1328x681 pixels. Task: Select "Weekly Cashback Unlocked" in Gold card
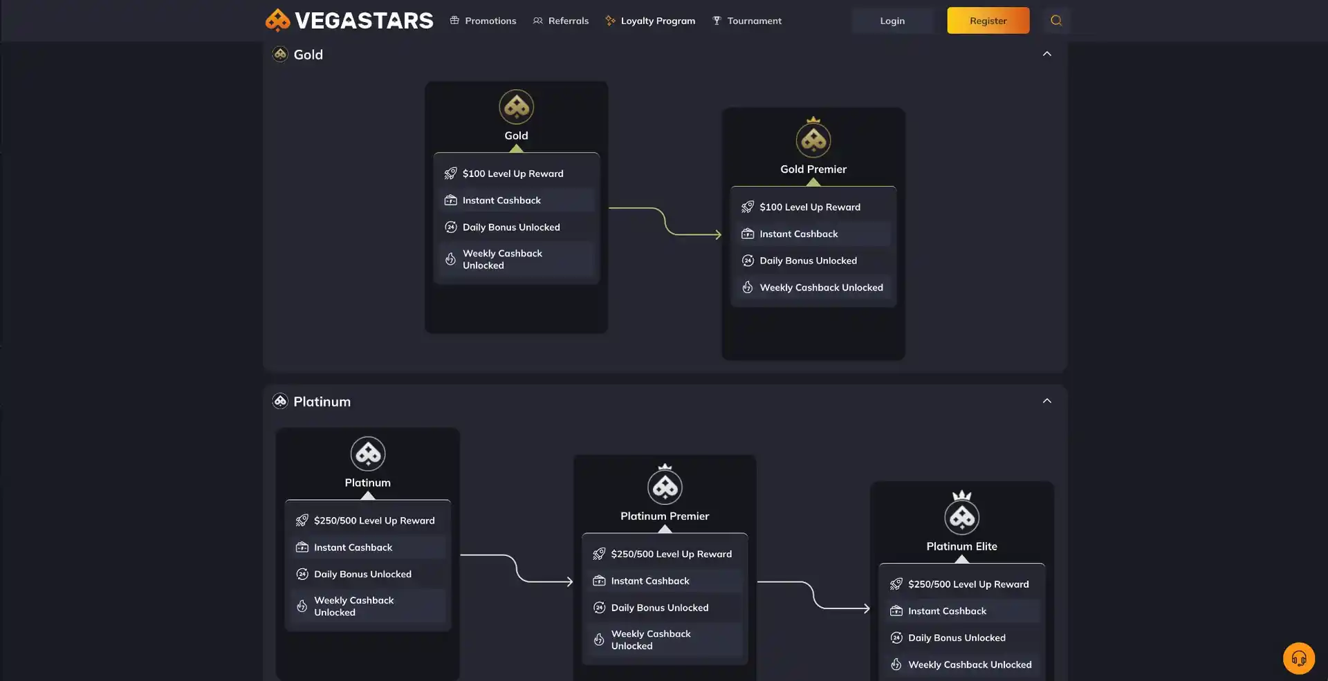502,259
